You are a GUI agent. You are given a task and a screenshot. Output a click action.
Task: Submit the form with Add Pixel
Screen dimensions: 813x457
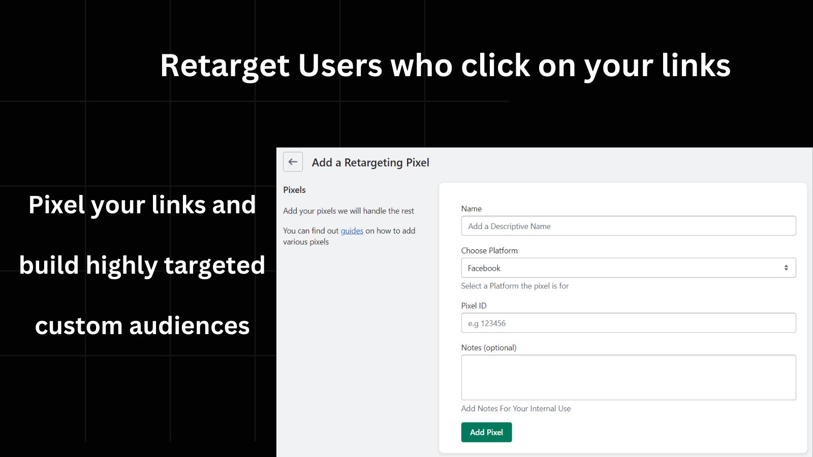(x=486, y=432)
